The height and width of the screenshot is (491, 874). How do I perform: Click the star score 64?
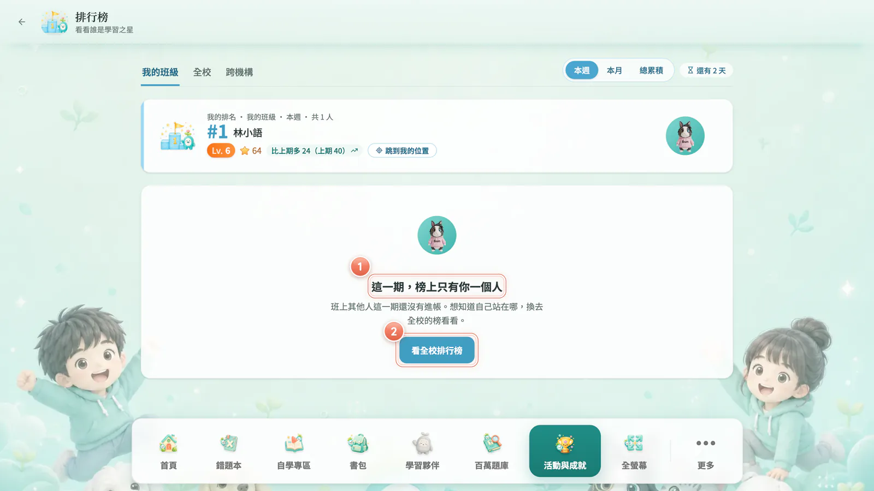pyautogui.click(x=251, y=151)
